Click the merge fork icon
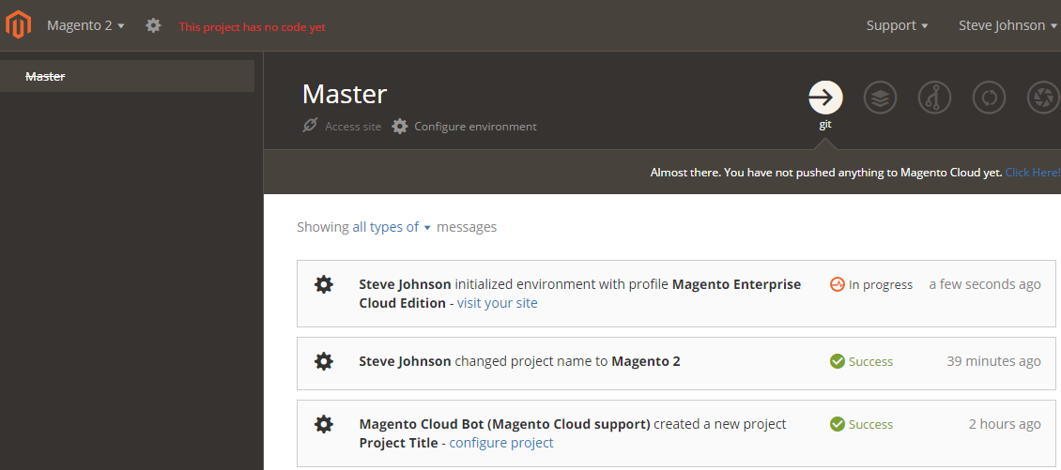Image resolution: width=1061 pixels, height=470 pixels. click(x=934, y=99)
